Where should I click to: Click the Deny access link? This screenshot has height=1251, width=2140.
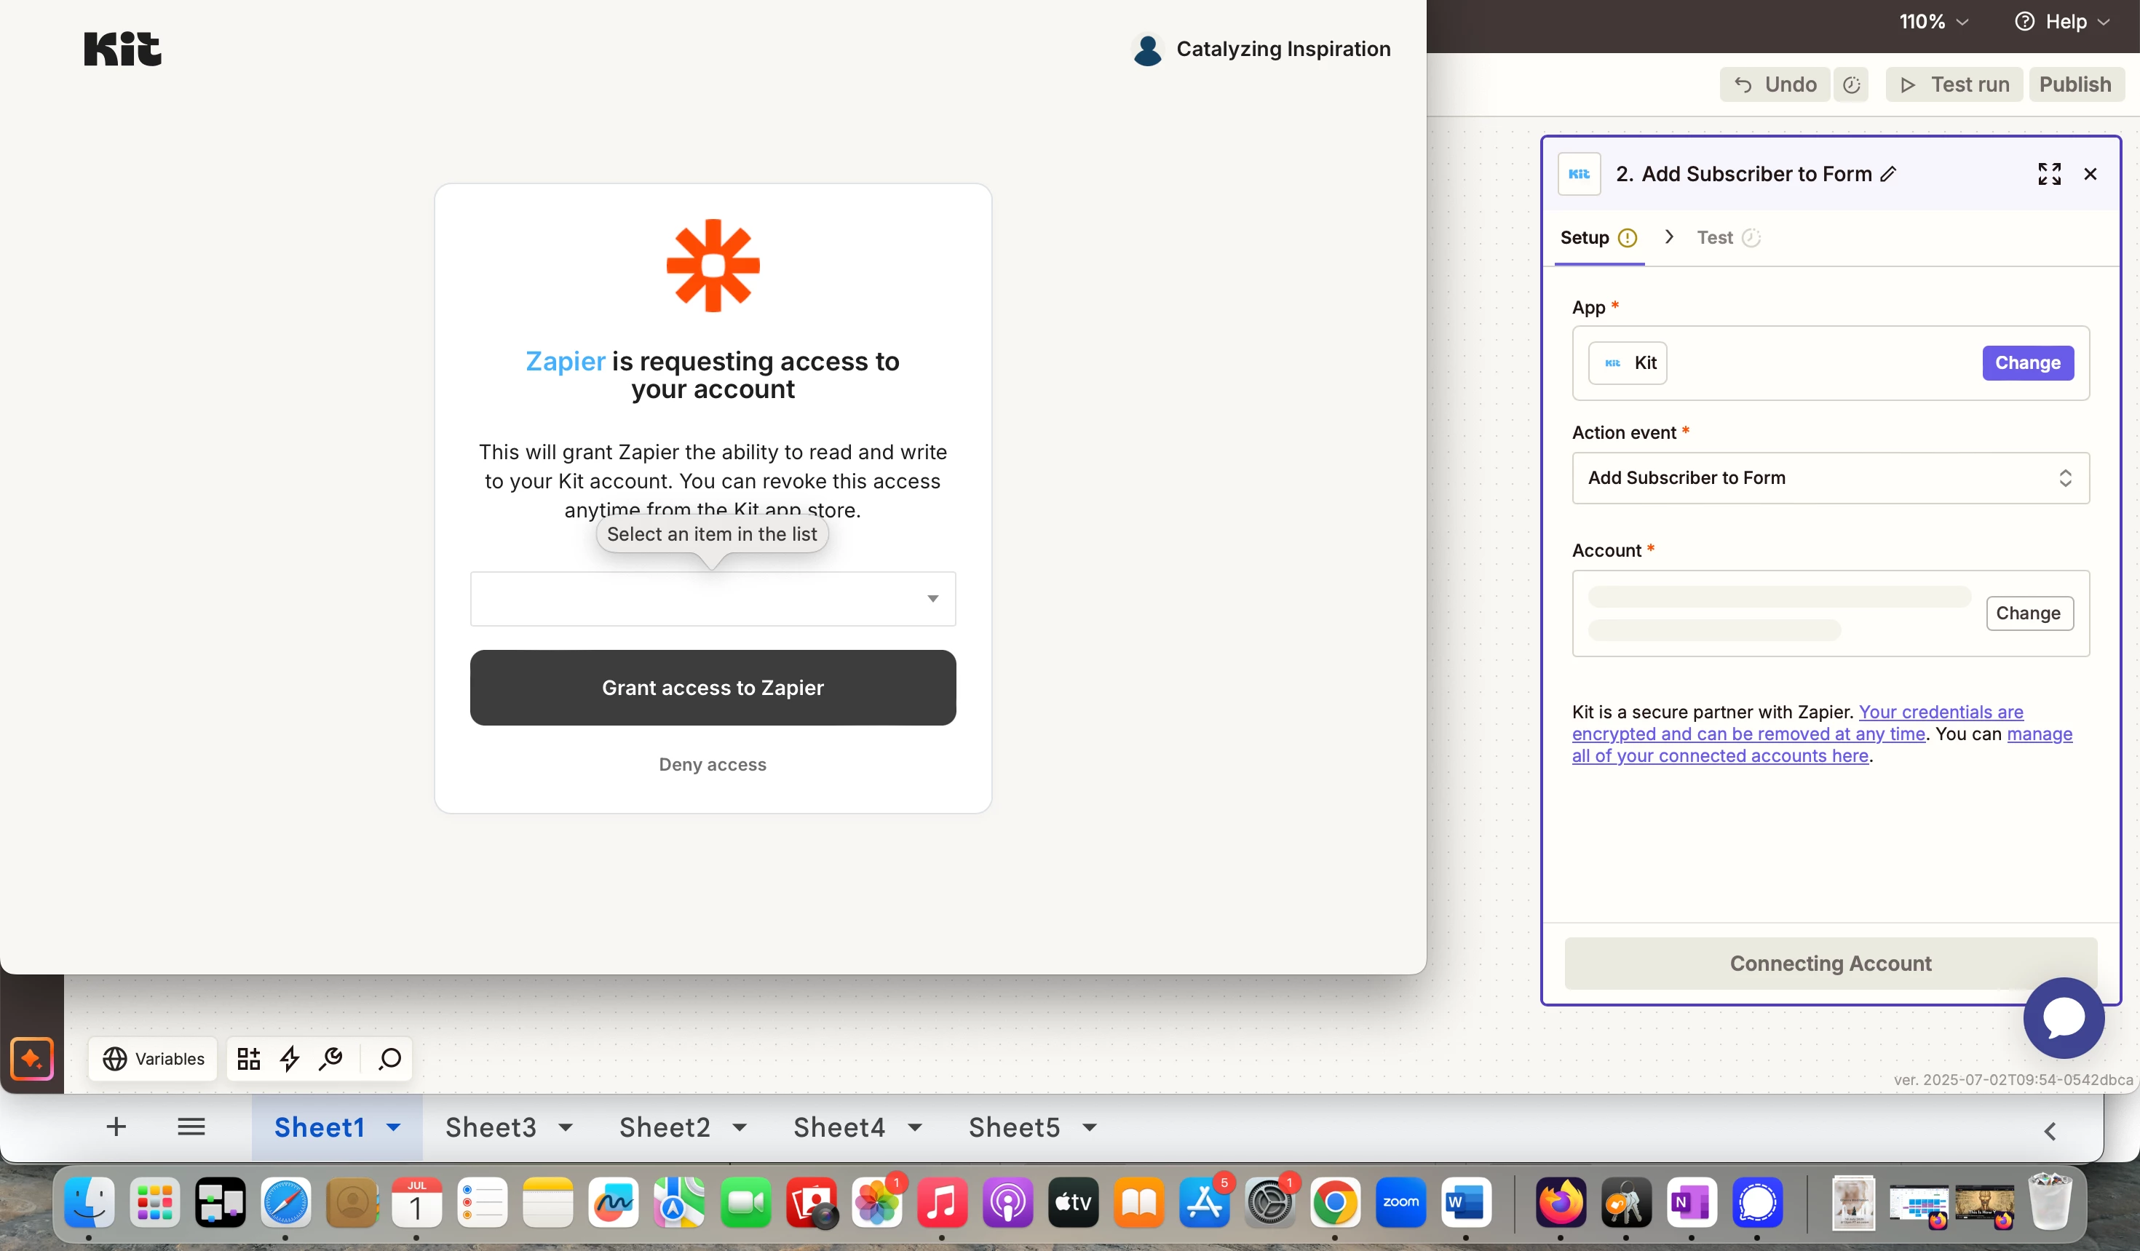tap(713, 764)
